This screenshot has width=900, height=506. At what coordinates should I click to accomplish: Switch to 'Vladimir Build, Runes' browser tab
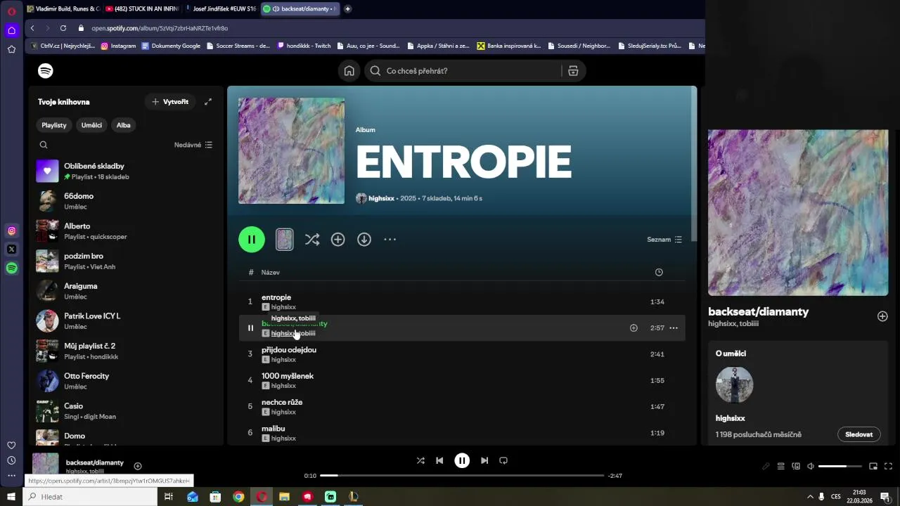pos(63,8)
